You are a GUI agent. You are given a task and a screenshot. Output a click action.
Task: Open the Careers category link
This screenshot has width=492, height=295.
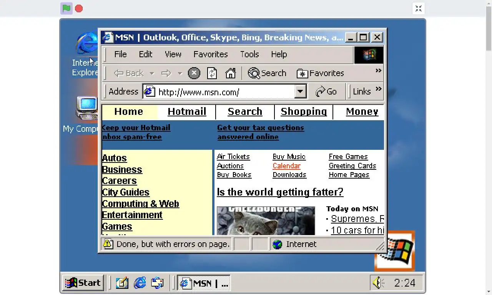click(119, 181)
